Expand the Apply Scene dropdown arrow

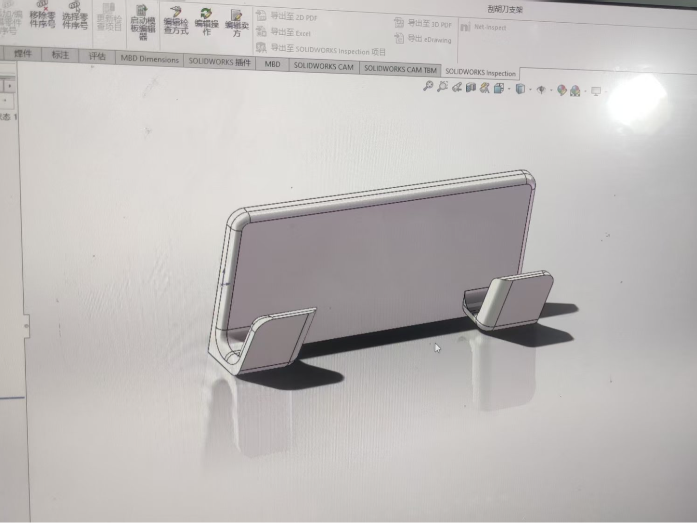(x=585, y=91)
